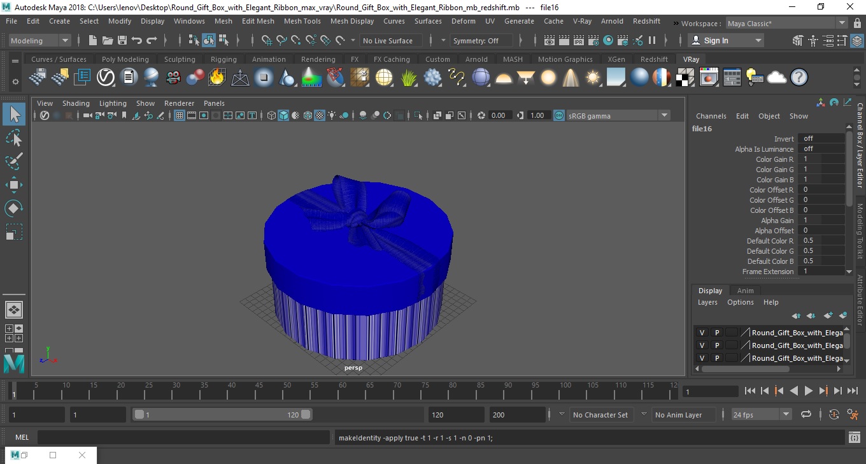Redo the last undone action
The height and width of the screenshot is (464, 866).
click(152, 40)
